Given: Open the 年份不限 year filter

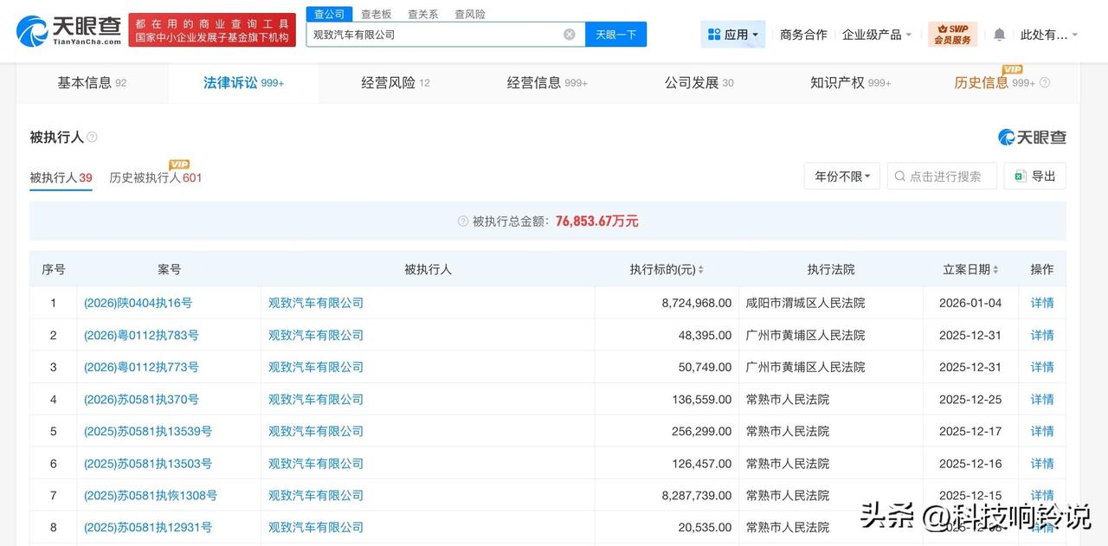Looking at the screenshot, I should (841, 177).
